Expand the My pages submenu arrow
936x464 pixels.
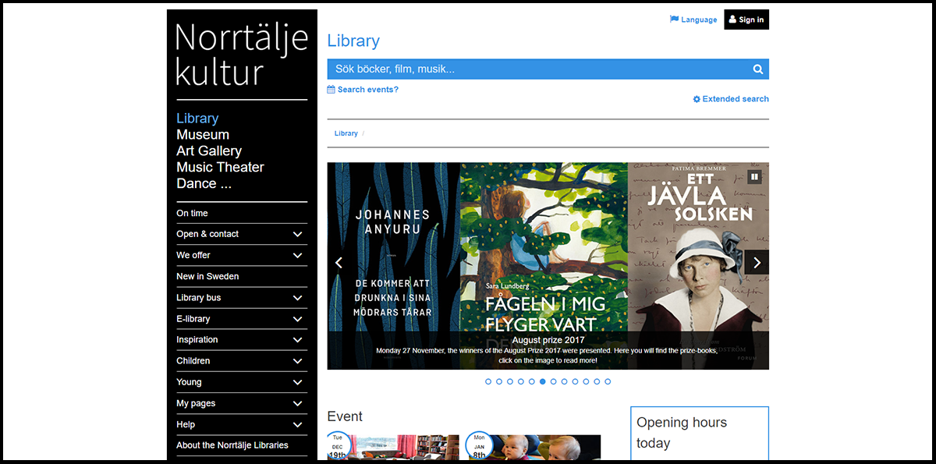297,403
